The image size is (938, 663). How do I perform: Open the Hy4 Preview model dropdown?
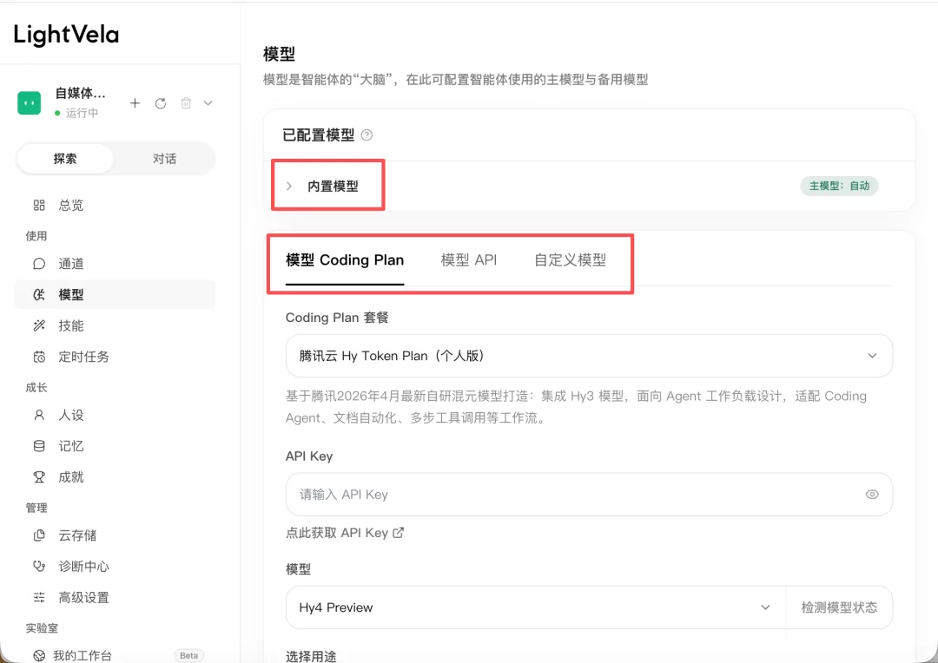click(x=536, y=607)
